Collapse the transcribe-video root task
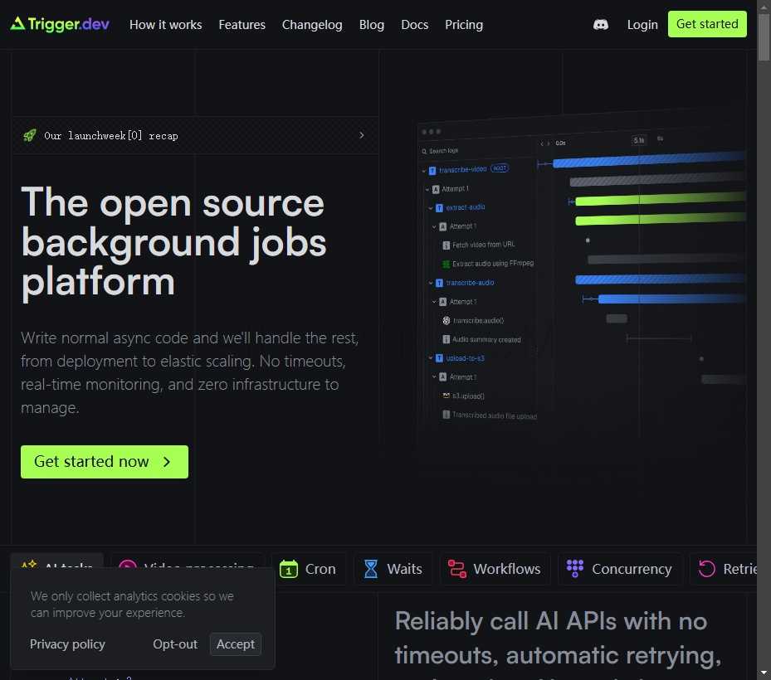 coord(423,170)
